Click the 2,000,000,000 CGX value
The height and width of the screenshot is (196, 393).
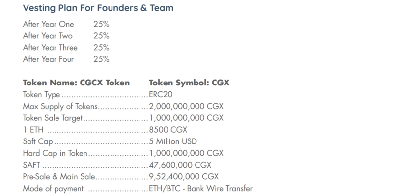[x=186, y=106]
